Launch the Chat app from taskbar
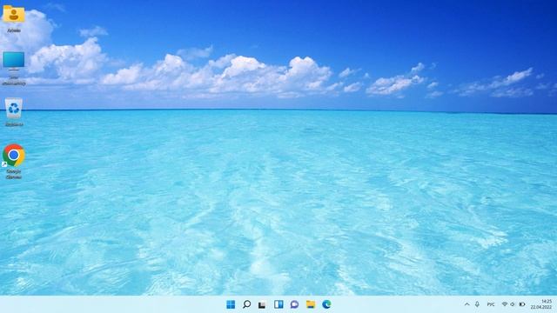The height and width of the screenshot is (313, 557). (x=294, y=304)
